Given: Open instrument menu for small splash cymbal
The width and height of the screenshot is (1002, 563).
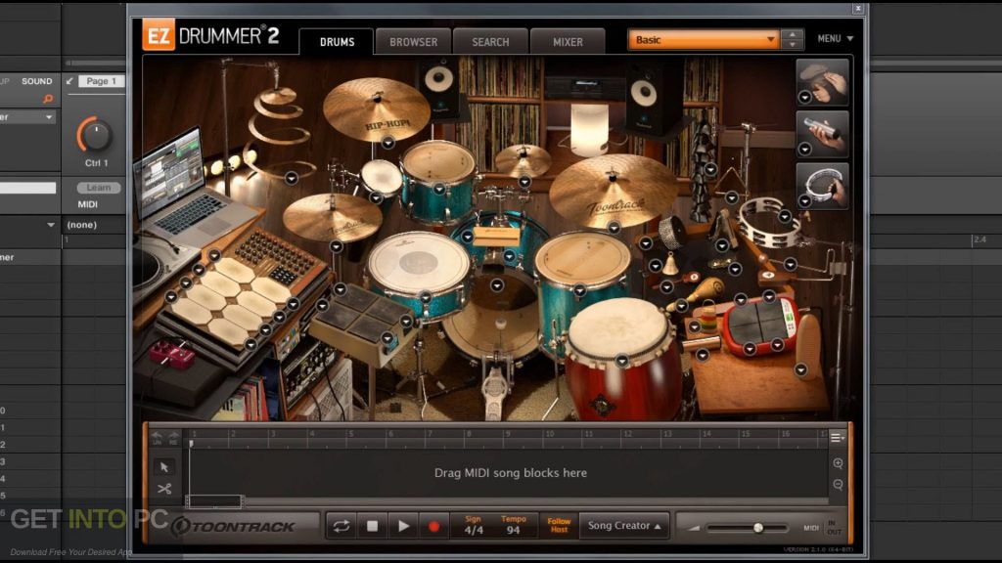Looking at the screenshot, I should 524,182.
